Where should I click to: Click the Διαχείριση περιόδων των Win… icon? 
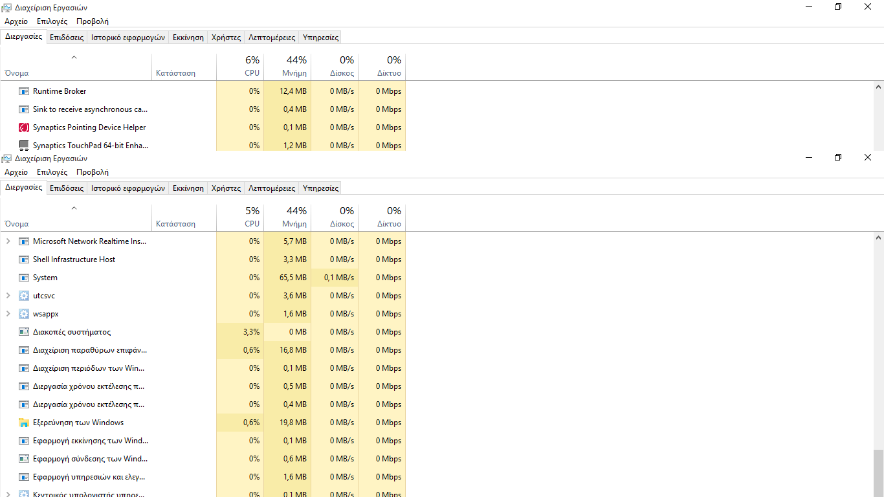tap(24, 368)
